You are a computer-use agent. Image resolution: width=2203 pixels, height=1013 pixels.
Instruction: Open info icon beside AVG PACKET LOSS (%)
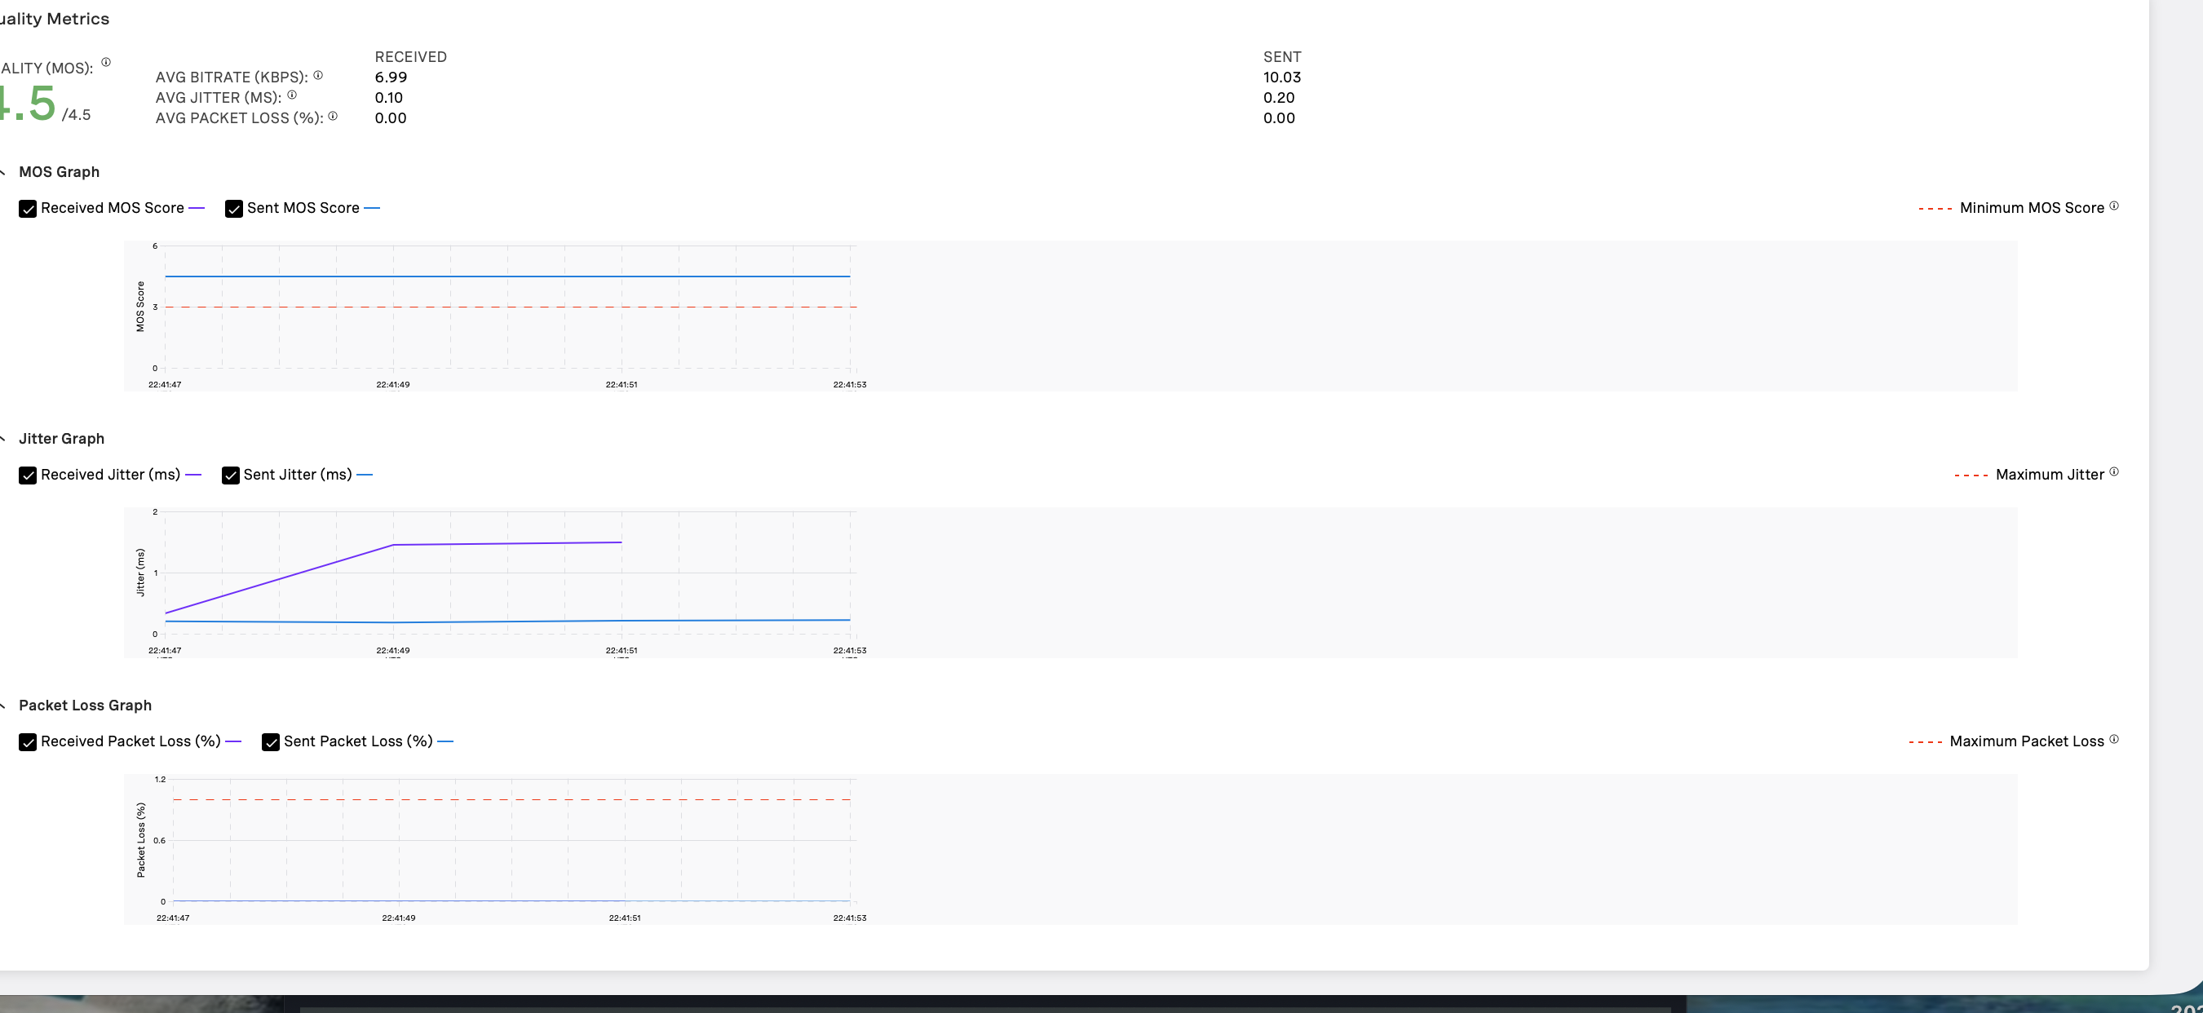pyautogui.click(x=333, y=115)
